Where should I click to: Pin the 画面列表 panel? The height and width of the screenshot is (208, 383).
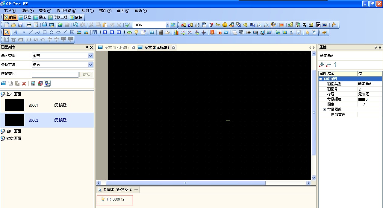(87, 48)
